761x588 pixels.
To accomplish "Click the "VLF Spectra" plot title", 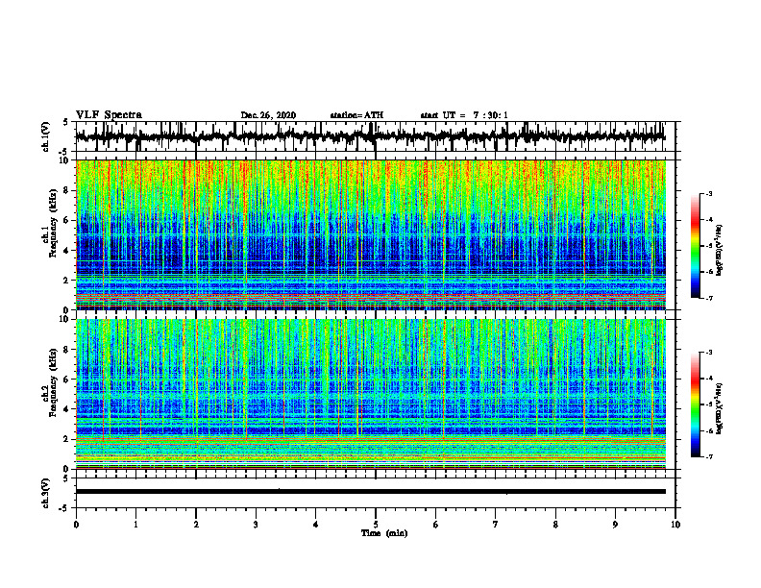I will [x=109, y=115].
